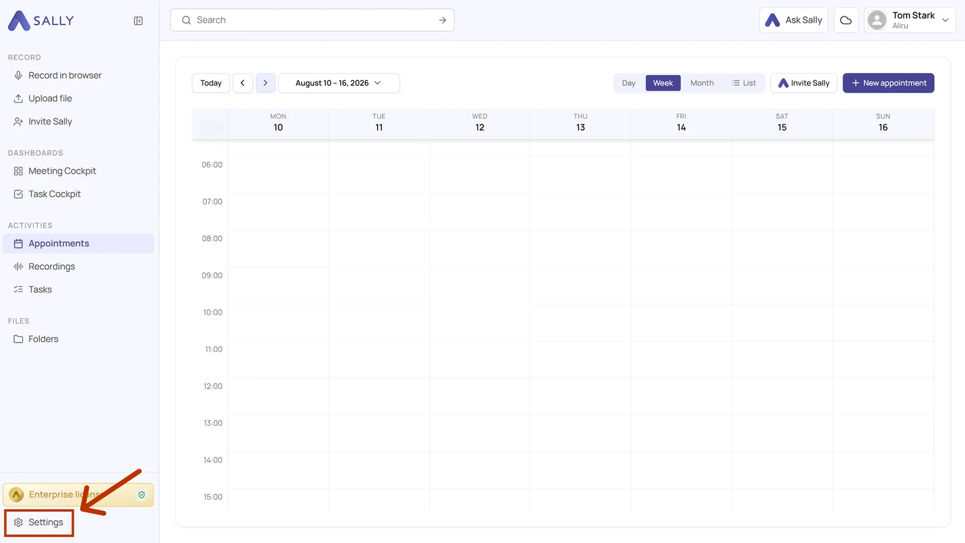Select the WED 12 day header

[479, 122]
